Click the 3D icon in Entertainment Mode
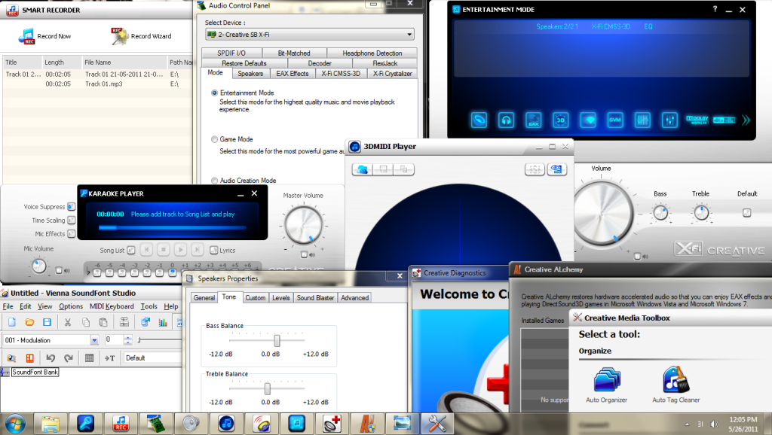This screenshot has height=435, width=772. [561, 120]
